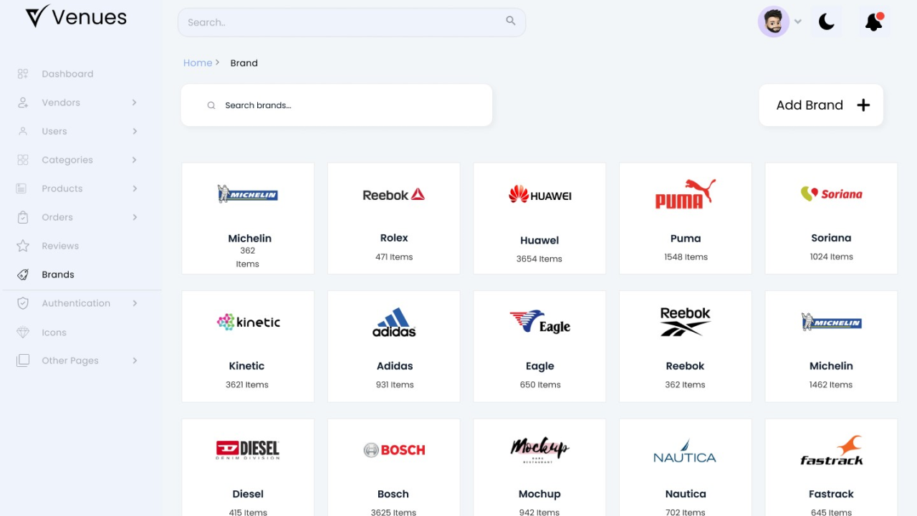Toggle dark mode with the moon icon

click(827, 22)
